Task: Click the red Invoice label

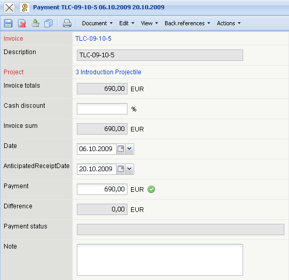Action: (13, 39)
